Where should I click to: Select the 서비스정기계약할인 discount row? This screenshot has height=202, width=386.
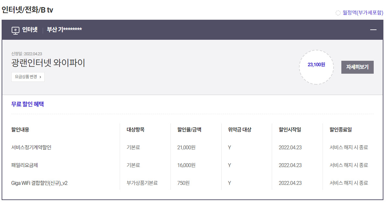coord(31,147)
